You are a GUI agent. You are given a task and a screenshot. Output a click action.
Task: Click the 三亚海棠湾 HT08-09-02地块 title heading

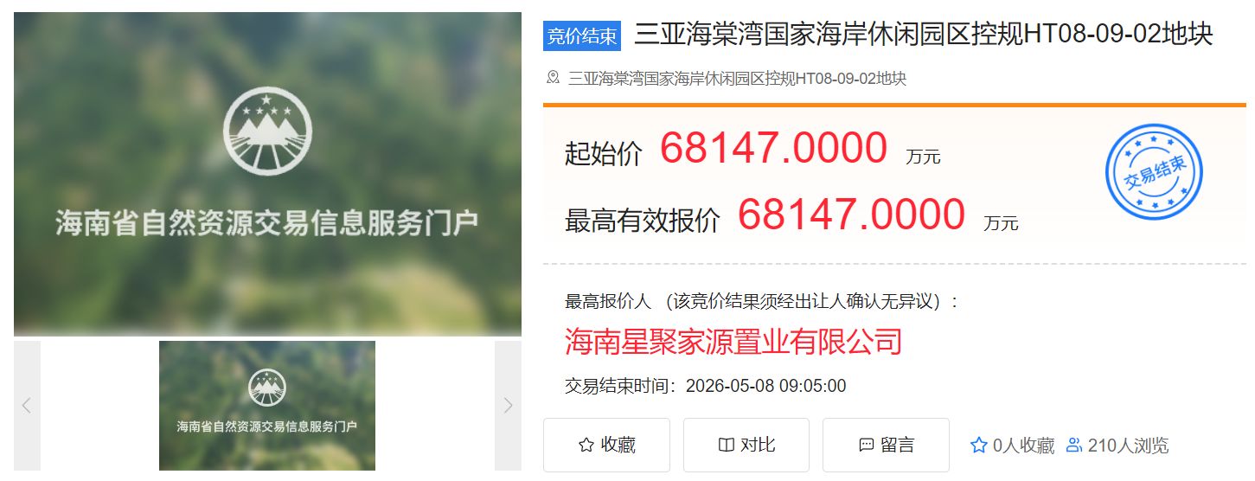click(924, 35)
